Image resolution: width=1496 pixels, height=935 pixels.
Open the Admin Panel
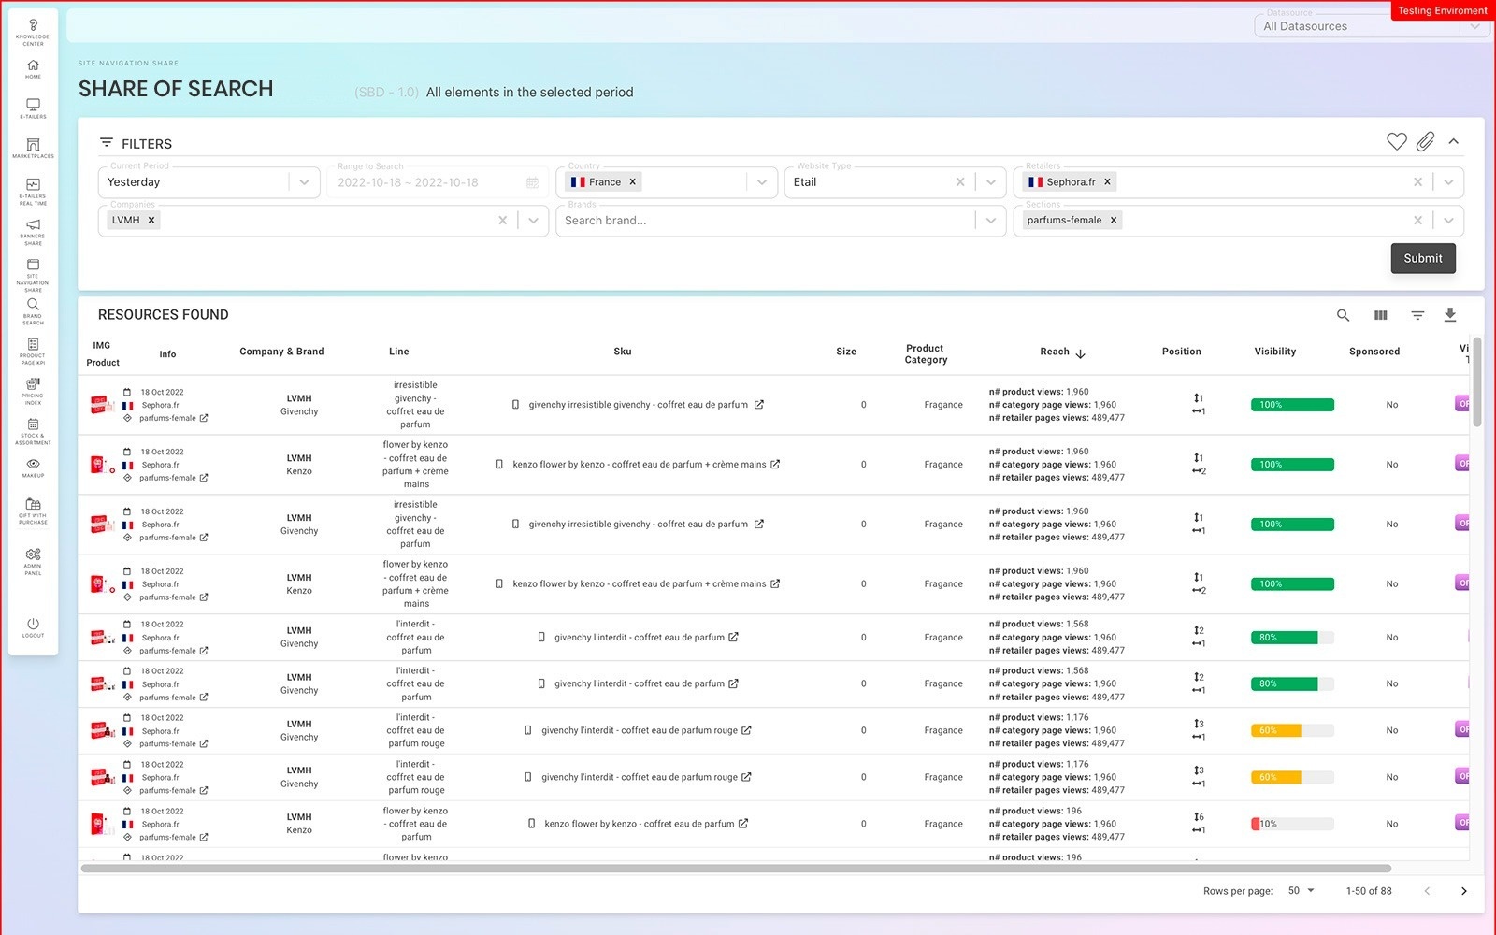[33, 562]
